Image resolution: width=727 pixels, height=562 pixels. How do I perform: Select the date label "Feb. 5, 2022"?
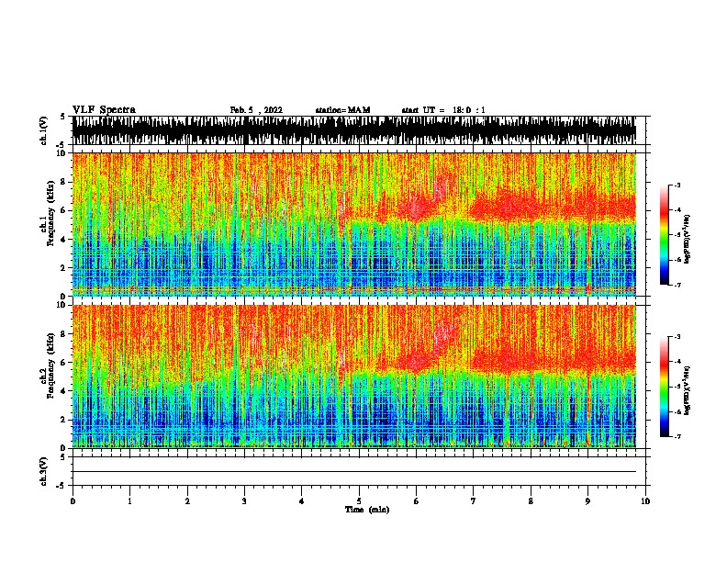pos(256,110)
